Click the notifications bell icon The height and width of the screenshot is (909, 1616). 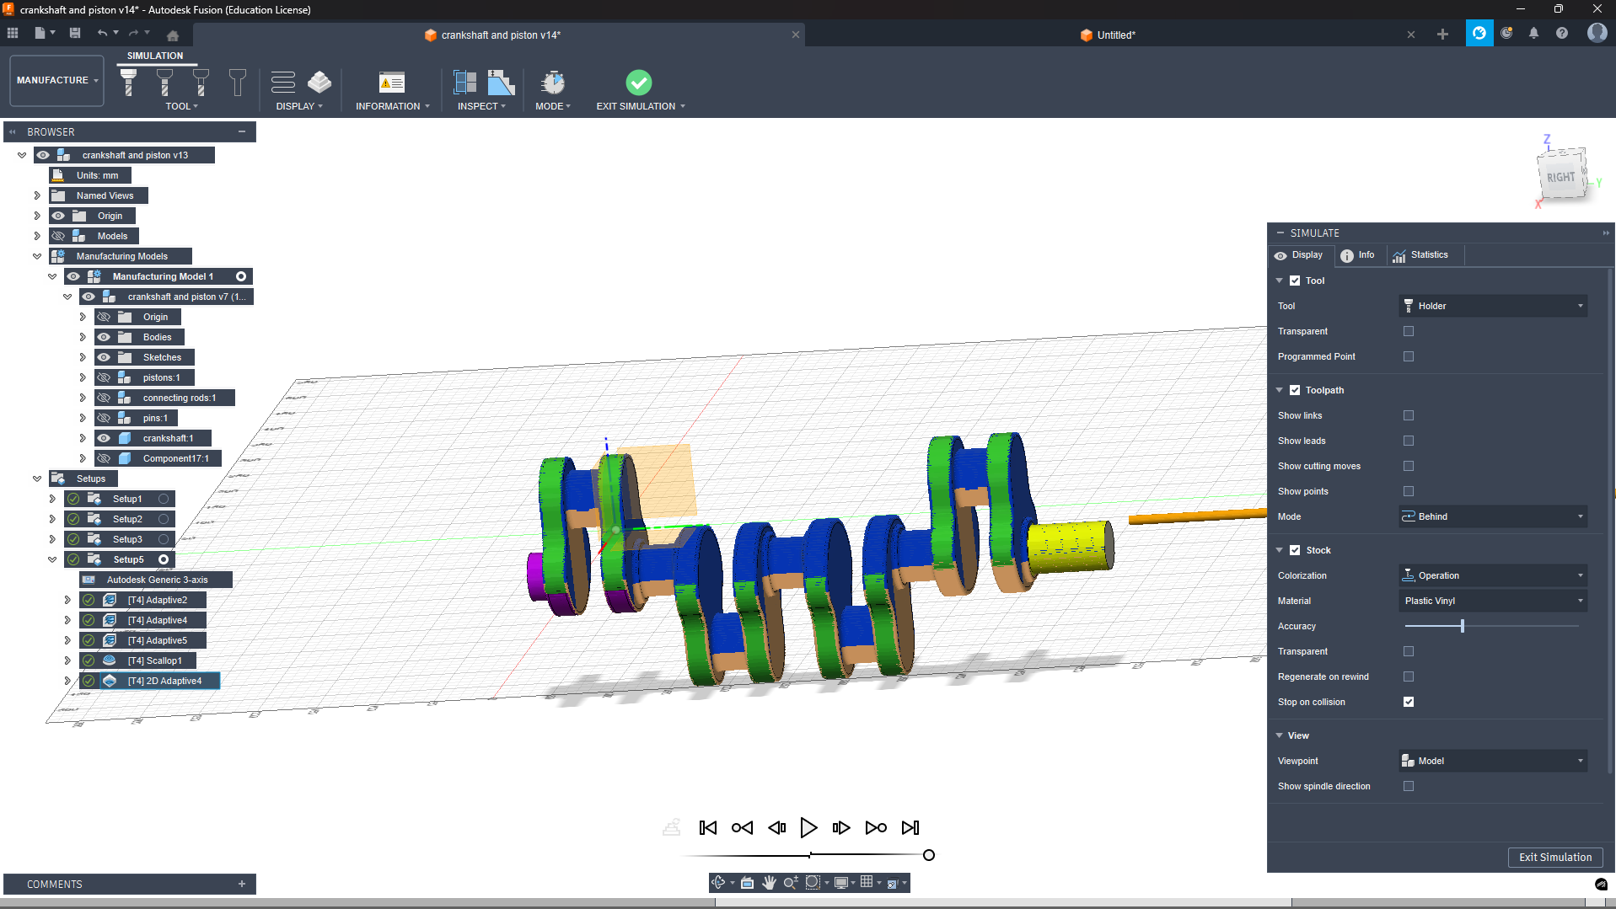coord(1534,33)
